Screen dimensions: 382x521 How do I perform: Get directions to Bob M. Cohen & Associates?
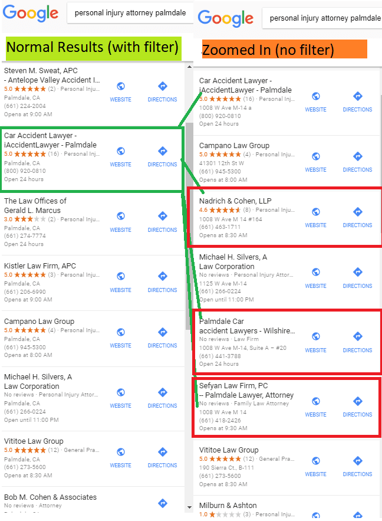coord(162,503)
